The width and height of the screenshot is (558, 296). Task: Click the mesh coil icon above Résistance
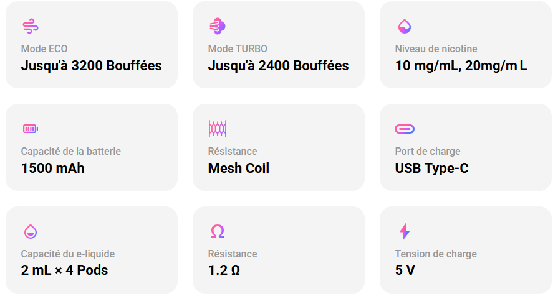(x=217, y=129)
